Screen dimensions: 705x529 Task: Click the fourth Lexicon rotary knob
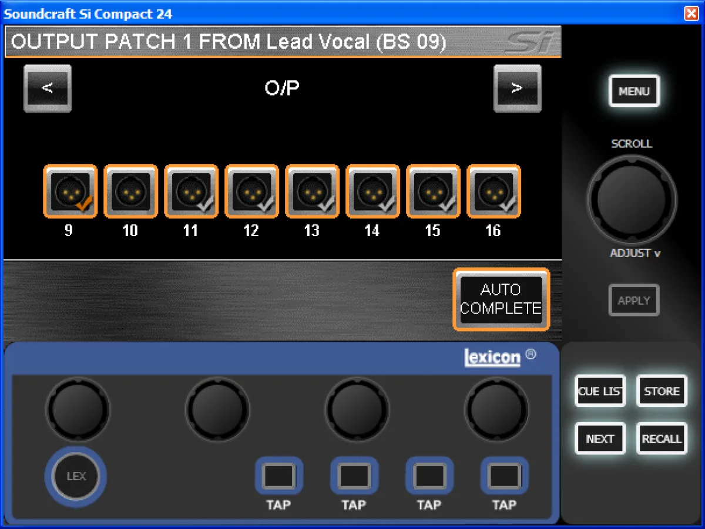coord(497,408)
